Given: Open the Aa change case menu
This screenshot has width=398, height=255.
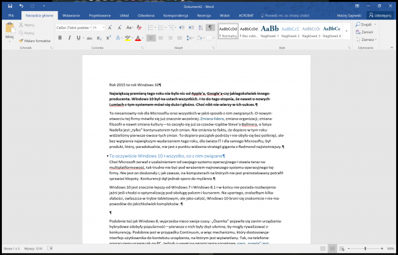Looking at the screenshot, I should point(129,28).
